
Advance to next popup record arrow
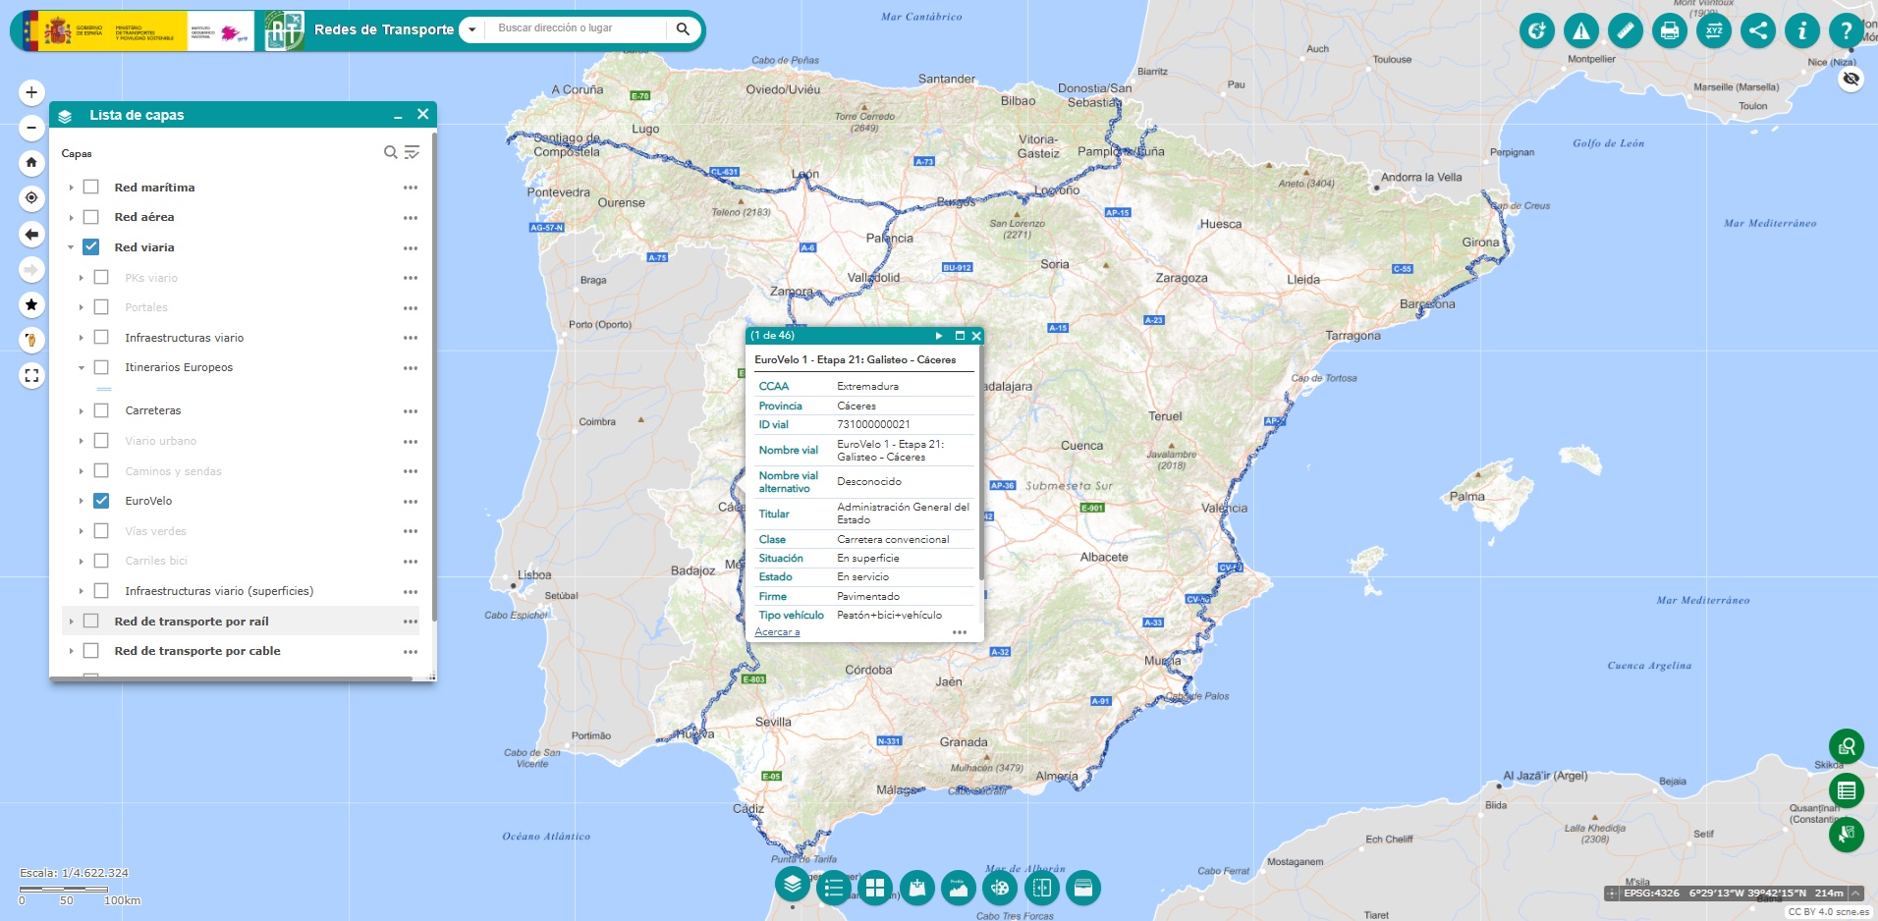tap(939, 336)
